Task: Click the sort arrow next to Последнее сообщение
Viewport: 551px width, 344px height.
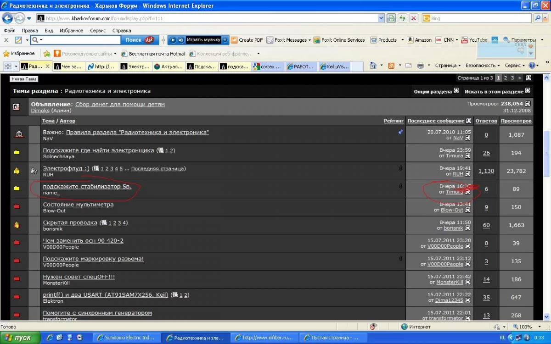Action: [468, 121]
